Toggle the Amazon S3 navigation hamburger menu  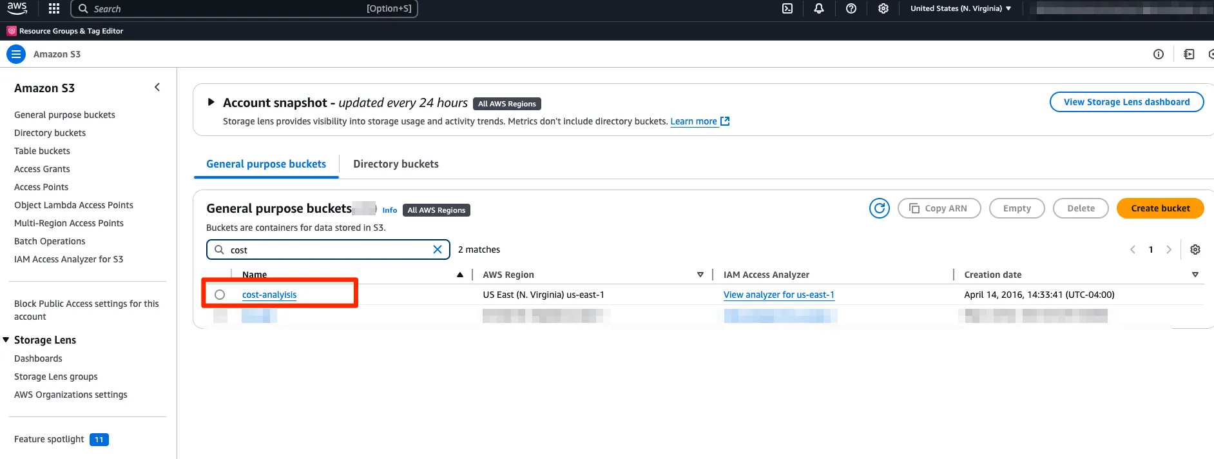pos(16,54)
